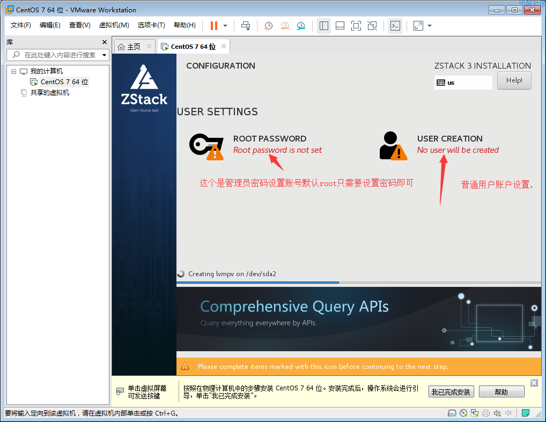
Task: Select 共享的虚拟机 in the library tree
Action: tap(49, 93)
